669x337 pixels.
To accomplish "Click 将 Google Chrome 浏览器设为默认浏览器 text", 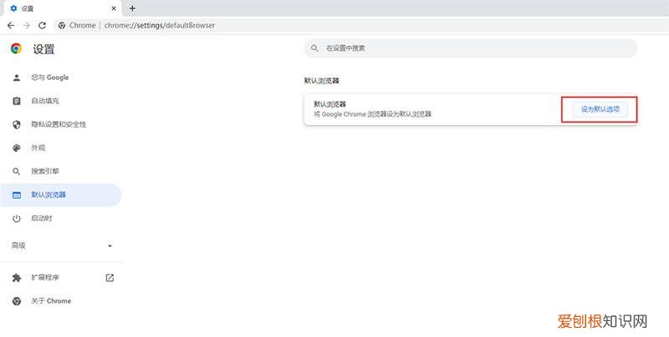I will (372, 114).
